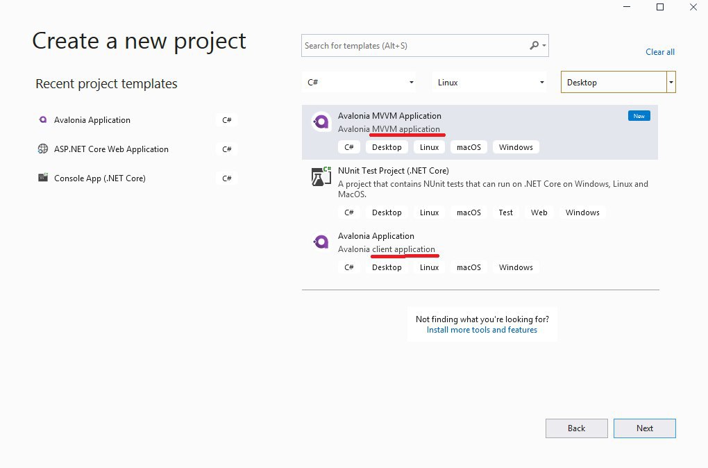Viewport: 708px width, 468px height.
Task: Click the Avalonia Application template icon in results
Action: click(x=321, y=242)
